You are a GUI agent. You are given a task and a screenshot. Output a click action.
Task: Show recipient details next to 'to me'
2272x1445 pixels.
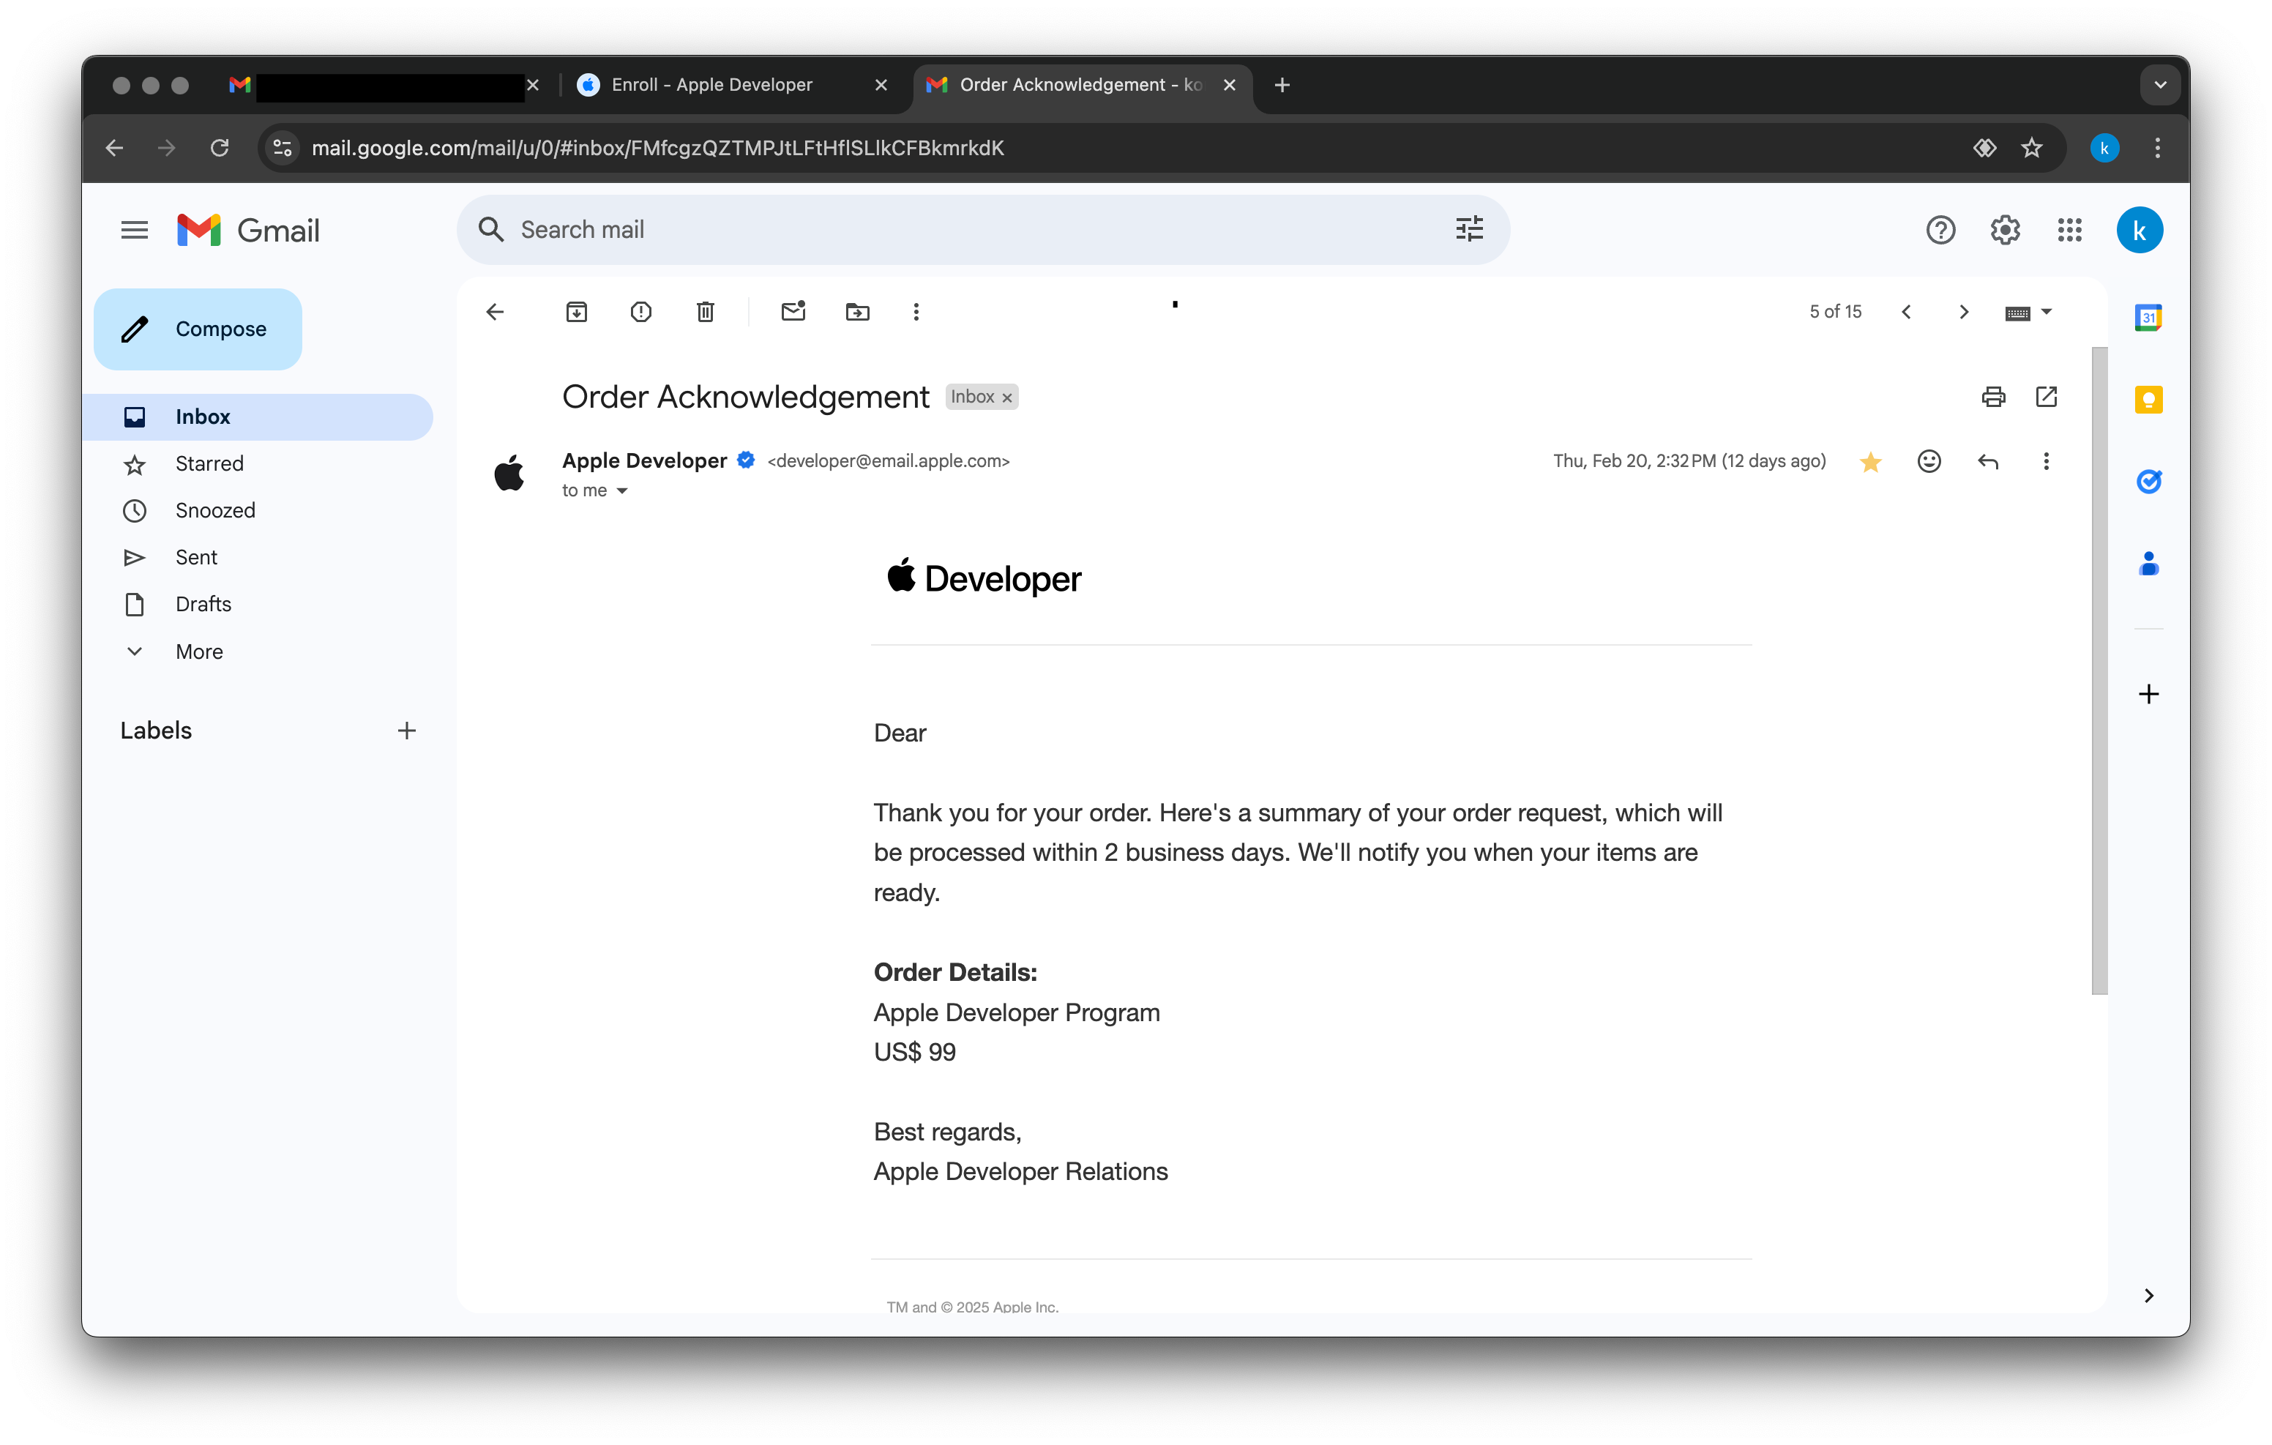[x=621, y=490]
